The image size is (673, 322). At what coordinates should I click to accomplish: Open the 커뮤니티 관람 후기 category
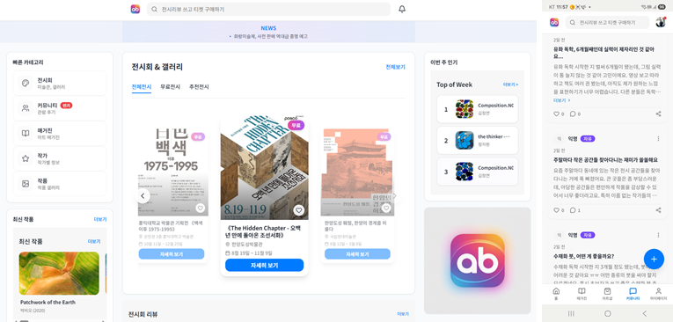(x=60, y=108)
